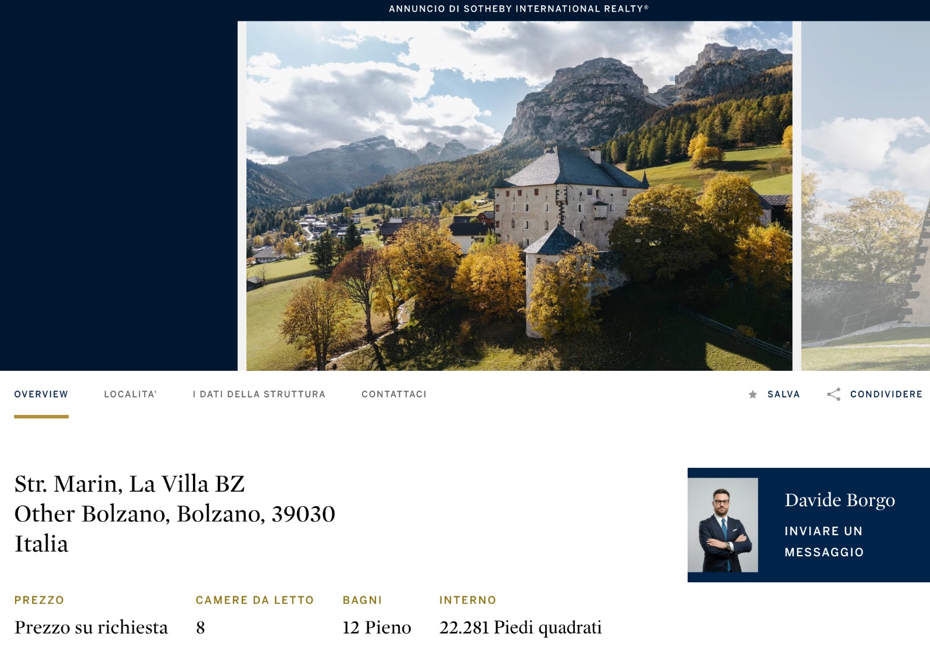Screen dimensions: 930x666
Task: Click the share icon beside Condividere
Action: point(834,395)
